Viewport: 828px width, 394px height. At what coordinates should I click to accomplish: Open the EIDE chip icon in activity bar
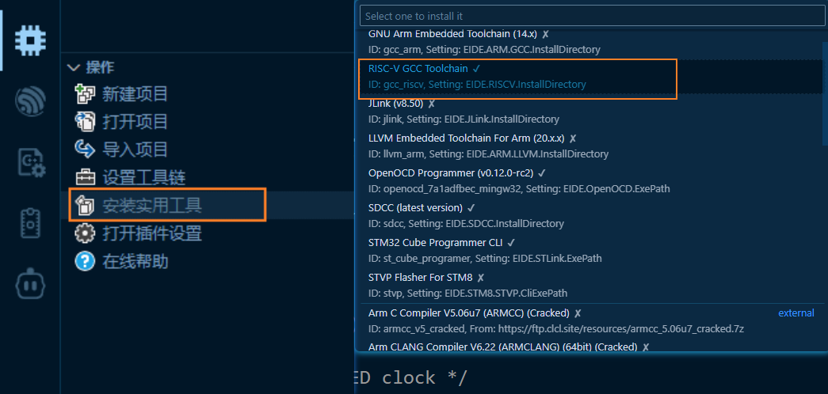click(30, 37)
